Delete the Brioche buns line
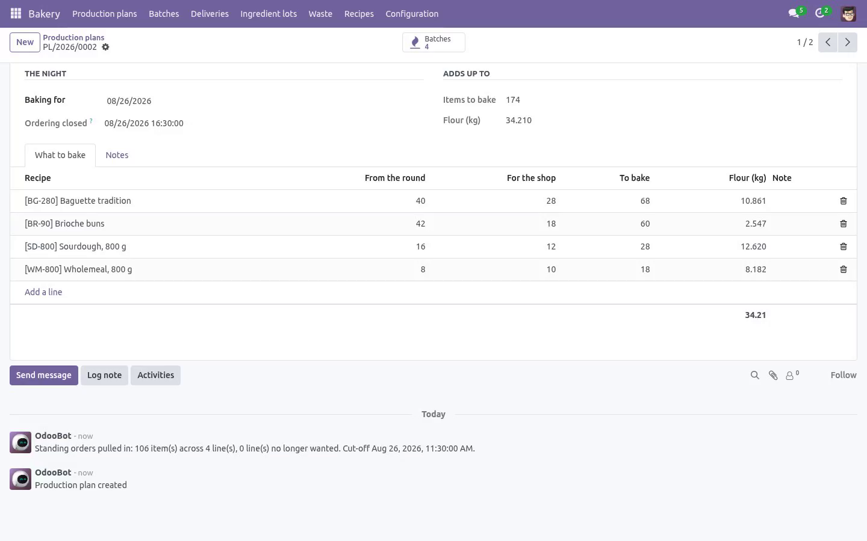This screenshot has height=541, width=867. [x=844, y=224]
